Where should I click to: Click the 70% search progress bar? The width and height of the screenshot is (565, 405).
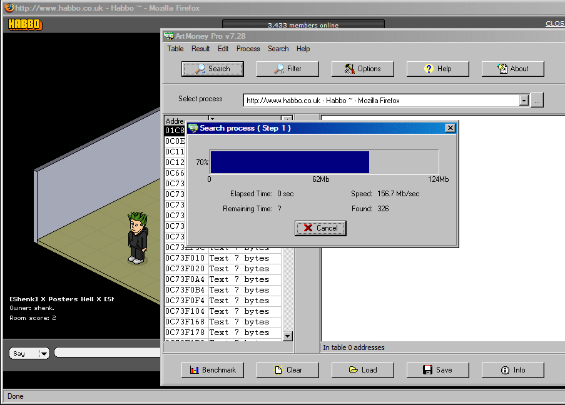click(324, 162)
